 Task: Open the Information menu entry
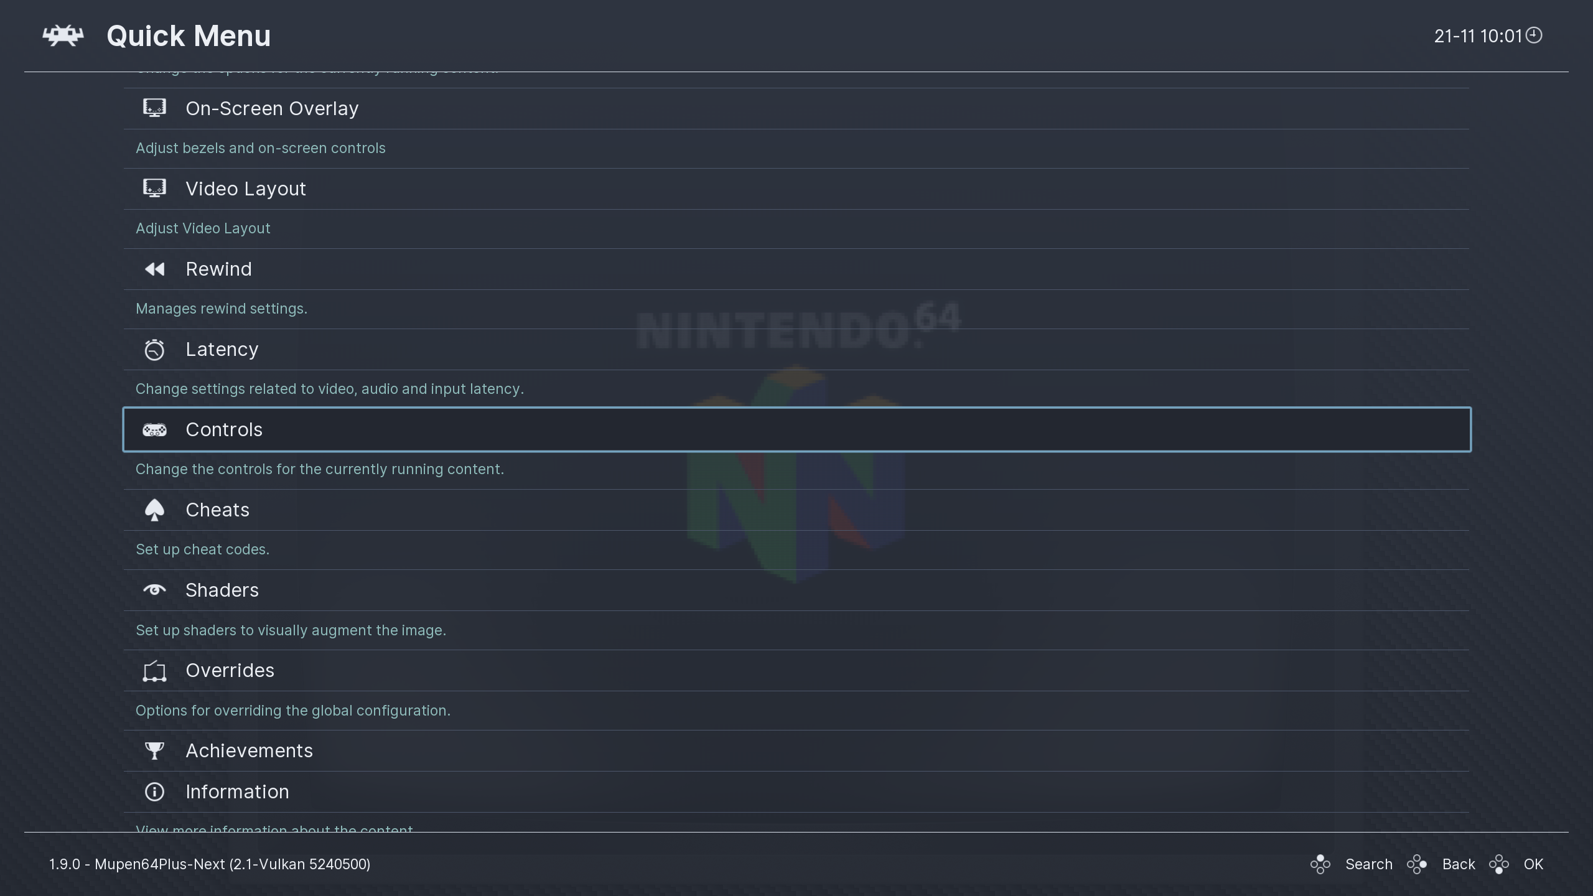click(x=796, y=791)
